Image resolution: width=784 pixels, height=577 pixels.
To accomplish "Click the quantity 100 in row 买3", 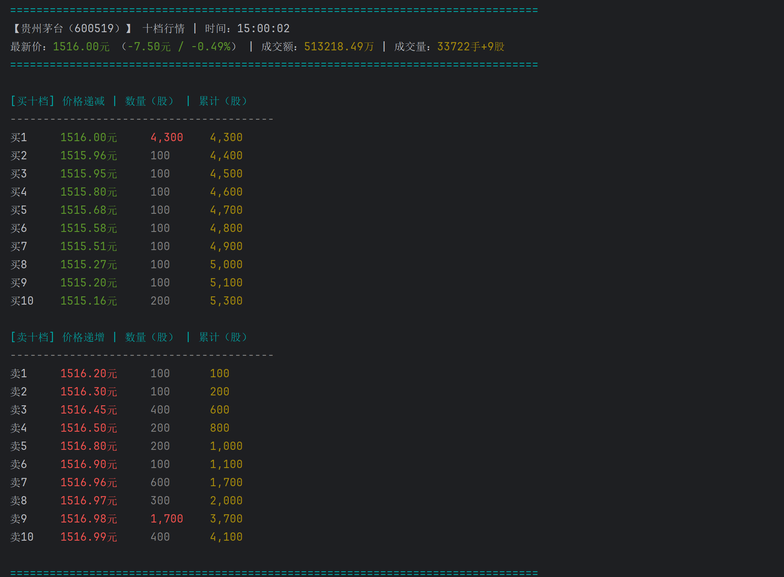I will pyautogui.click(x=160, y=174).
